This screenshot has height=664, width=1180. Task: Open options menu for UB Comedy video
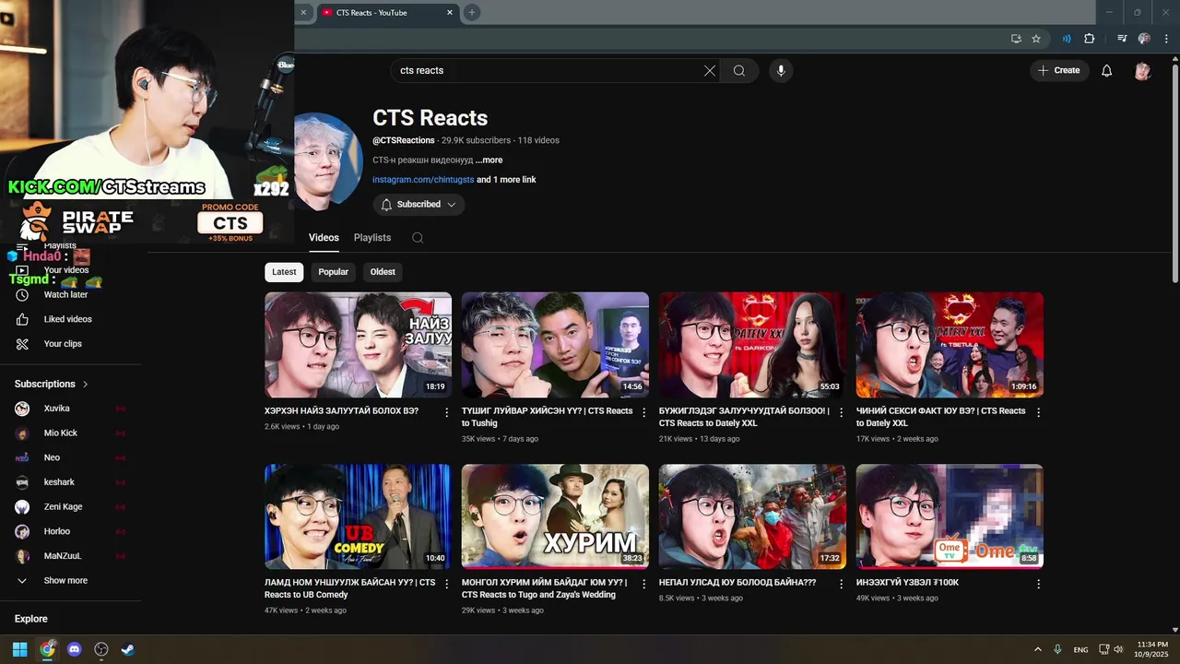click(447, 584)
